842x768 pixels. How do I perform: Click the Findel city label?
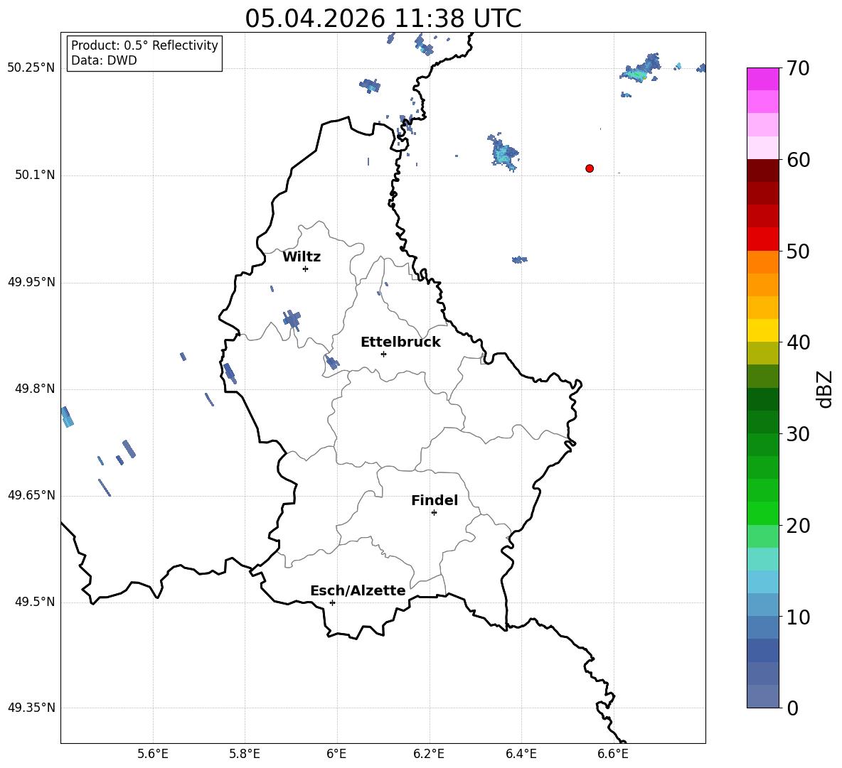435,500
